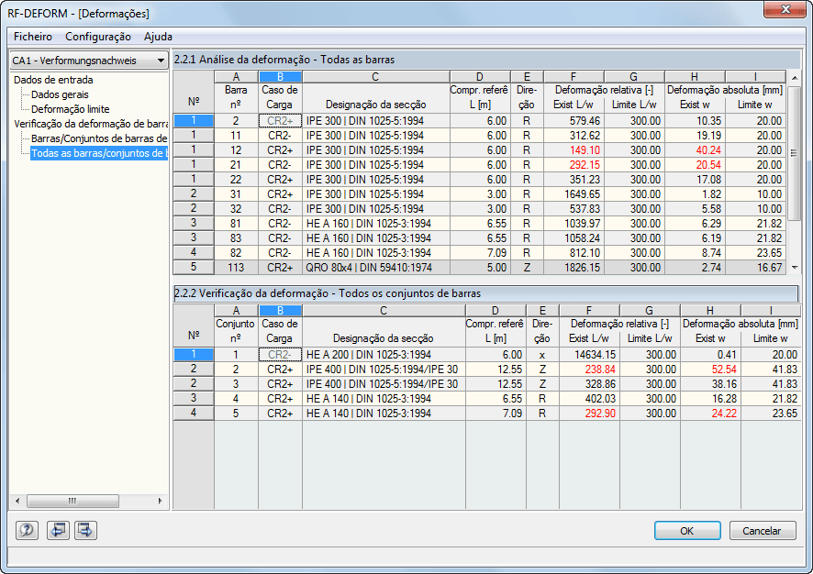The height and width of the screenshot is (574, 813).
Task: Click red value 52.54 in lower table
Action: [710, 370]
